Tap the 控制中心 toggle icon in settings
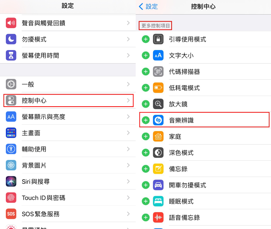The width and height of the screenshot is (271, 229). 11,100
